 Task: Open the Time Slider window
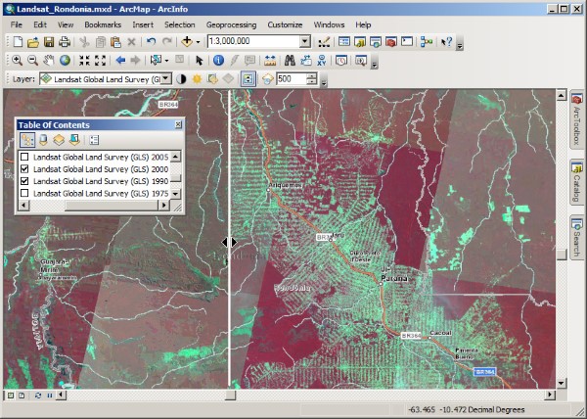pyautogui.click(x=341, y=61)
